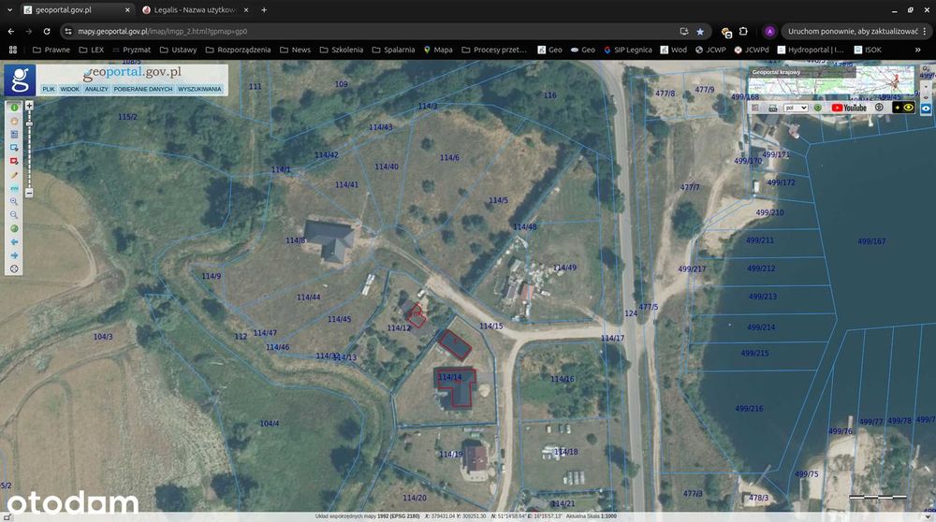Open the Hydroportal bookmark

tap(810, 50)
